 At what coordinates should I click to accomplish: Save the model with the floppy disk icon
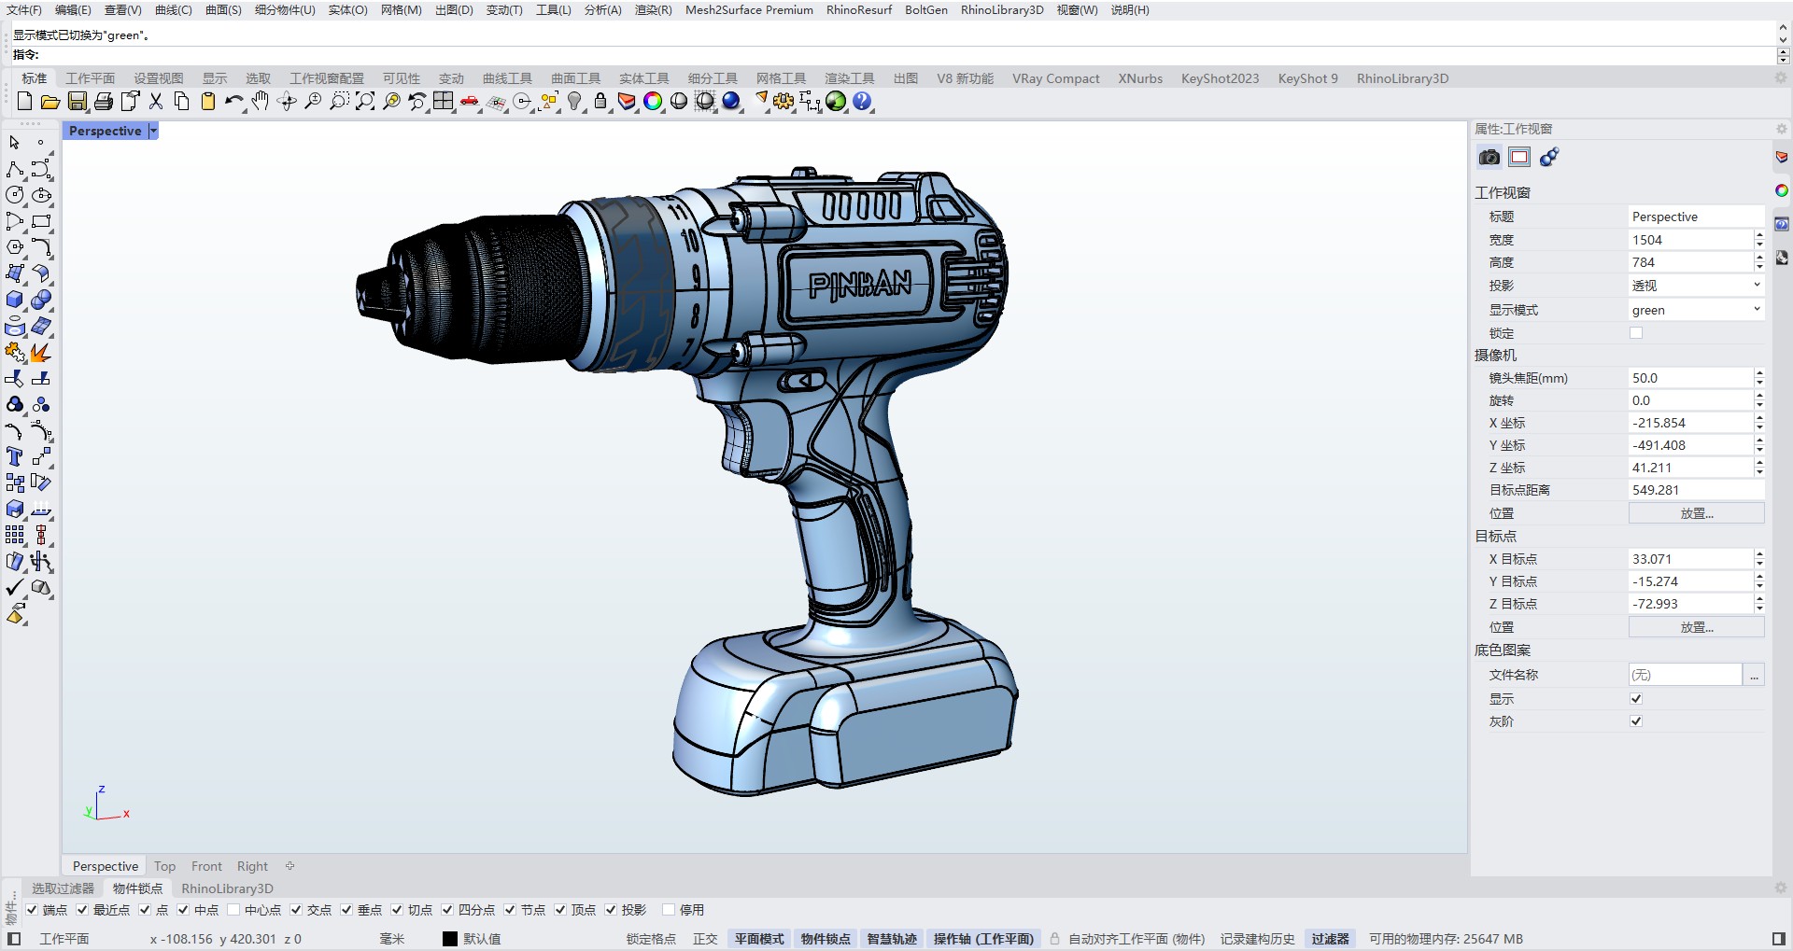point(78,102)
